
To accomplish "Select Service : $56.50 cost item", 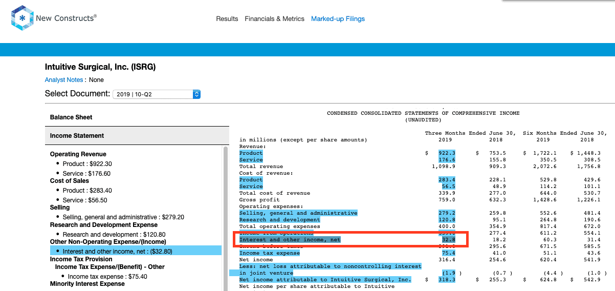I will tap(85, 200).
